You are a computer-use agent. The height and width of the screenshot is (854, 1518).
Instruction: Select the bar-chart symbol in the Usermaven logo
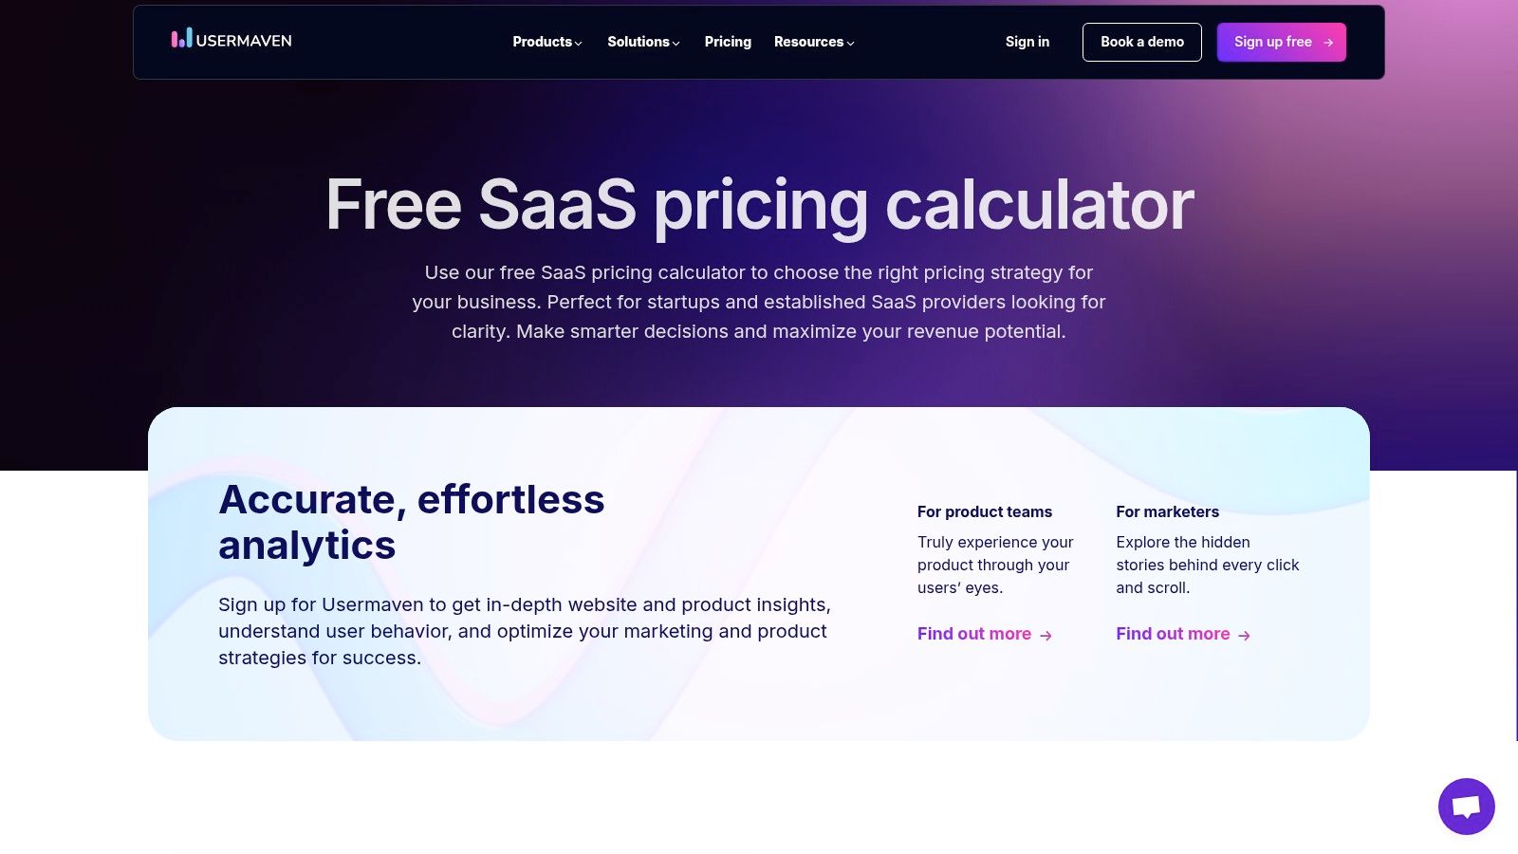[x=179, y=41]
